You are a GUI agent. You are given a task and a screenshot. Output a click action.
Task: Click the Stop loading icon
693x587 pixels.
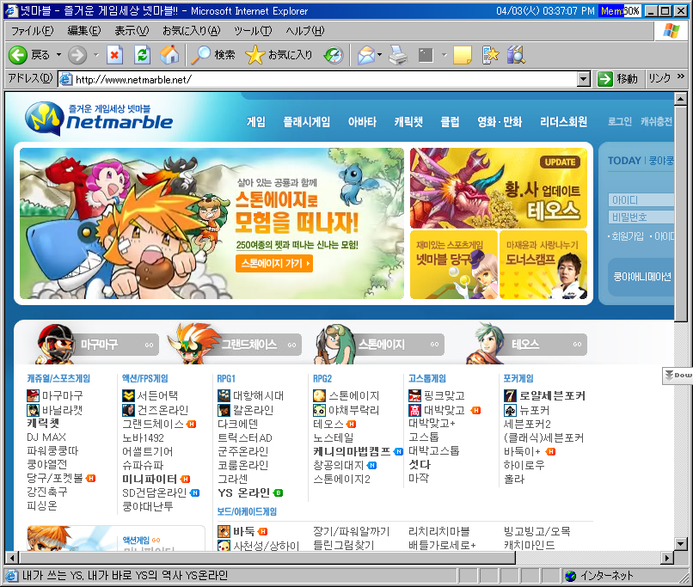[115, 55]
